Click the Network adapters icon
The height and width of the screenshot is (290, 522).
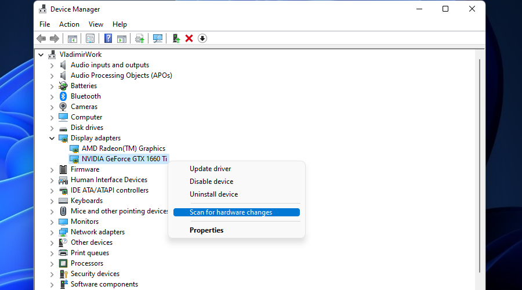[63, 232]
